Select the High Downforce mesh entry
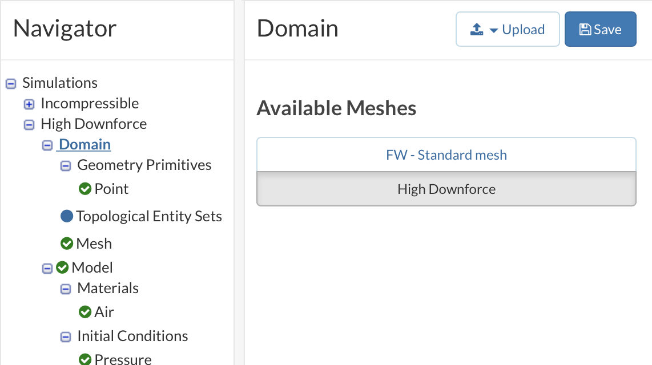This screenshot has height=365, width=652. tap(446, 189)
